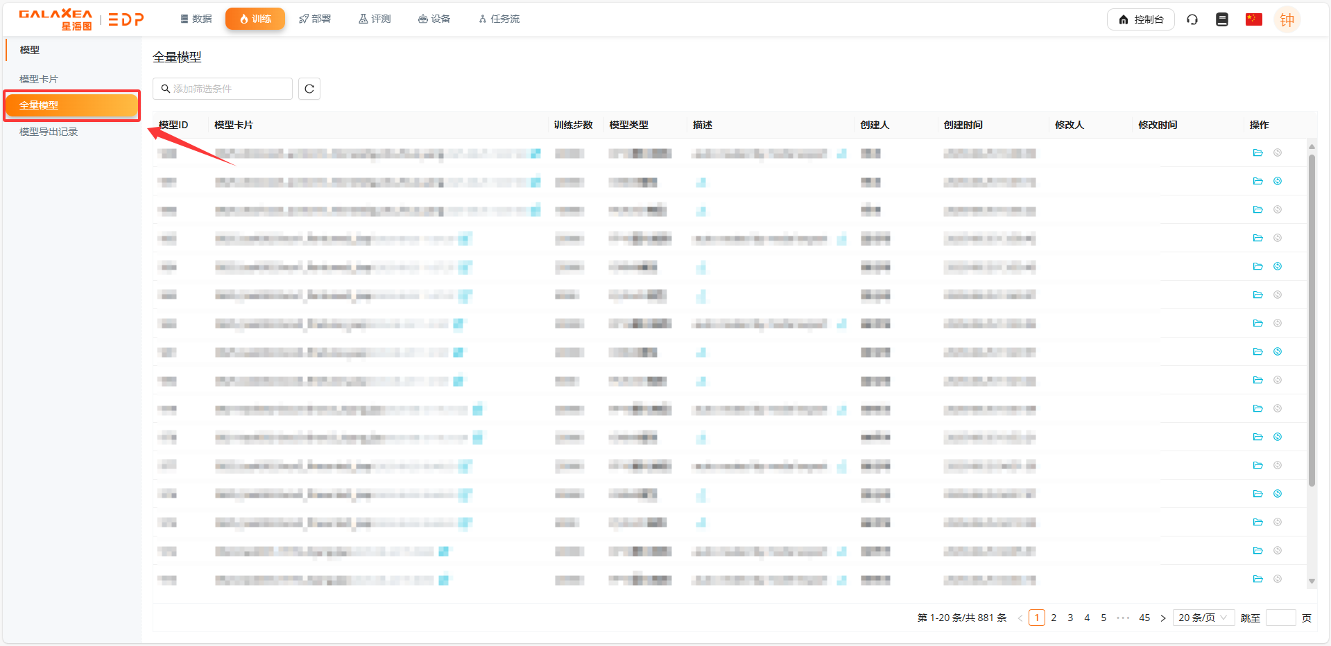Click the folder icon in the first table row

tap(1257, 153)
